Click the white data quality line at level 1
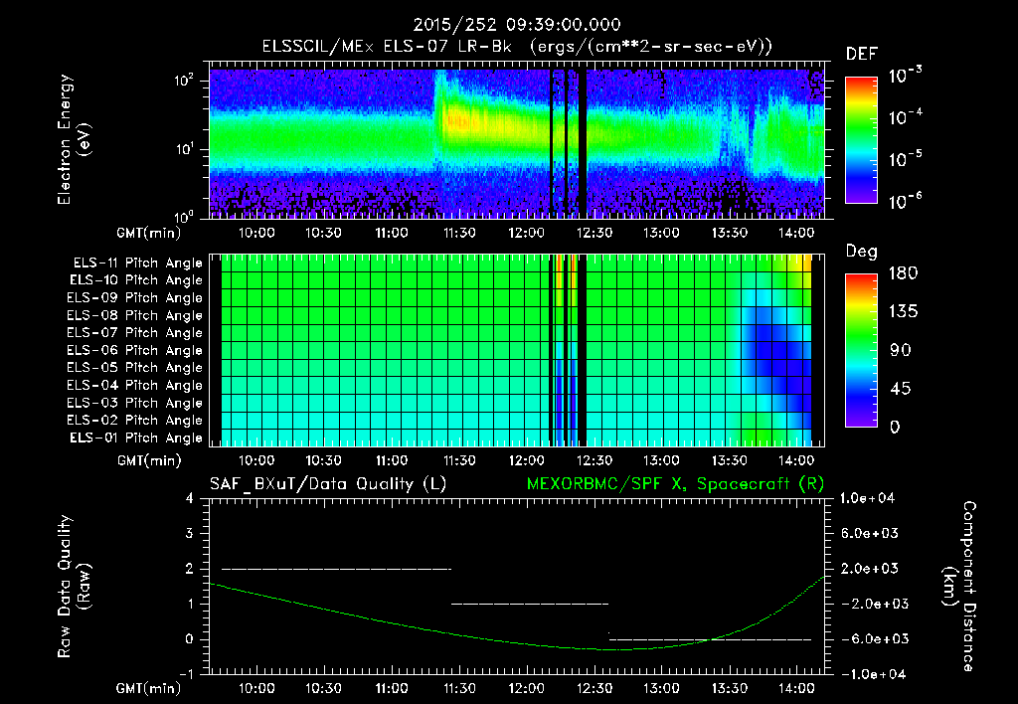The image size is (1018, 704). click(x=530, y=604)
